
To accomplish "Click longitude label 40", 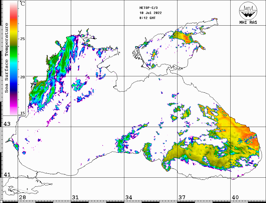I will [235, 197].
